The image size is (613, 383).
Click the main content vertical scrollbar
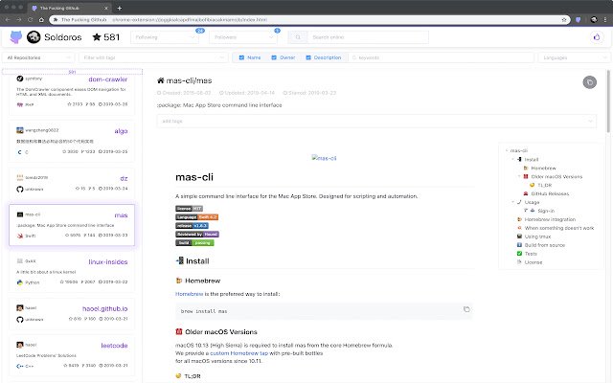point(608,101)
